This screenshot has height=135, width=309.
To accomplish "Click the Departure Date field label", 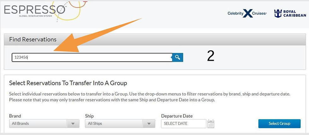I will point(177,116).
